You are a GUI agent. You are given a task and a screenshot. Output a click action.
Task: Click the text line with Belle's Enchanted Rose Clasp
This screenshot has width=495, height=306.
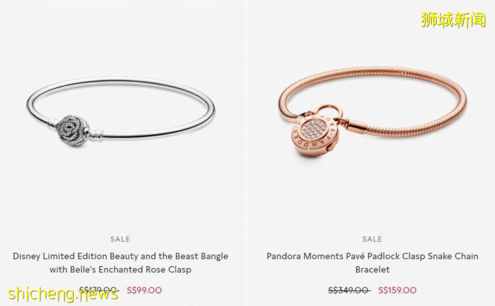pyautogui.click(x=120, y=270)
